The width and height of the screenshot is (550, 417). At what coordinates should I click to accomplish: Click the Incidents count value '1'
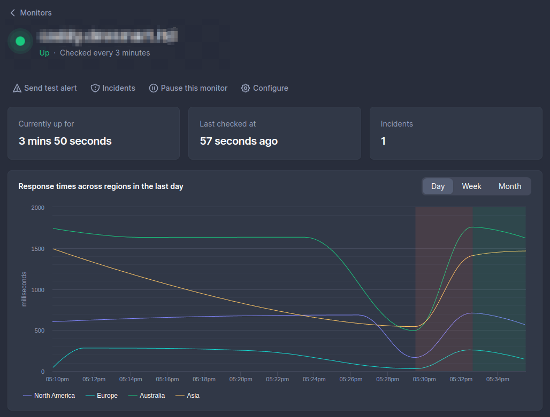pyautogui.click(x=384, y=141)
